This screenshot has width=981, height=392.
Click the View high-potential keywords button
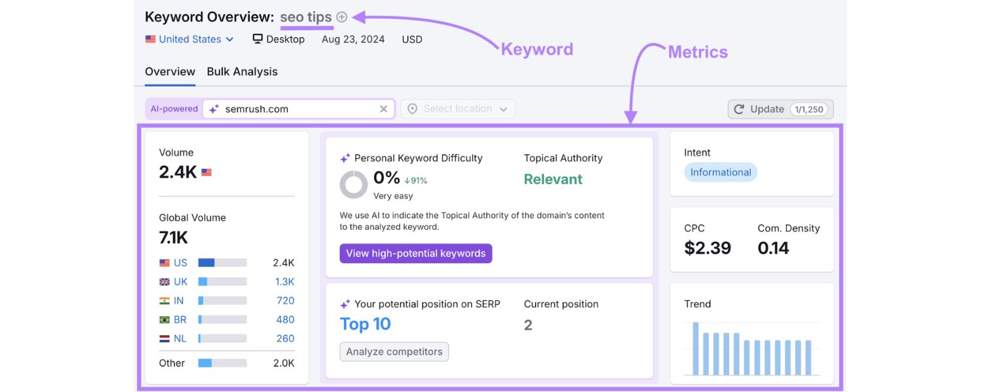click(415, 253)
